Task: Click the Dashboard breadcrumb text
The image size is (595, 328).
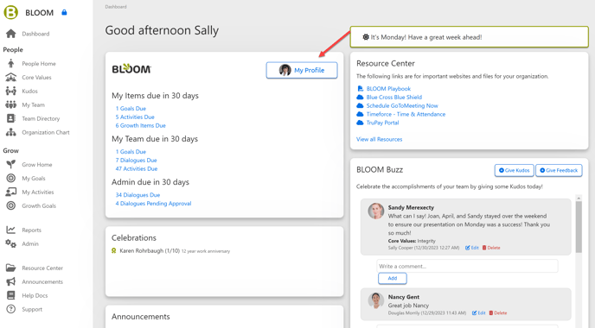Action: pyautogui.click(x=116, y=7)
